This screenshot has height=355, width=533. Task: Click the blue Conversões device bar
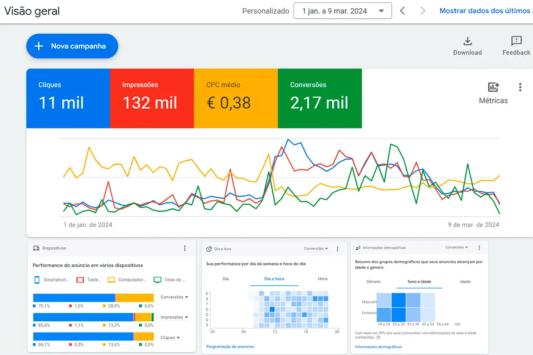point(74,298)
